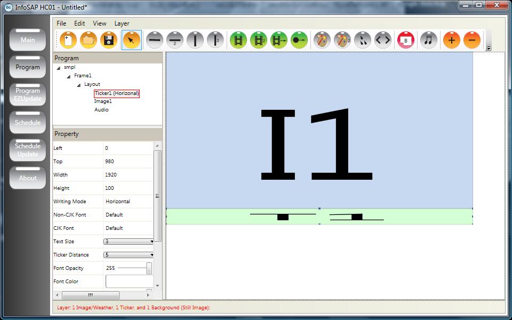Click the first green film strip icon

(x=238, y=40)
